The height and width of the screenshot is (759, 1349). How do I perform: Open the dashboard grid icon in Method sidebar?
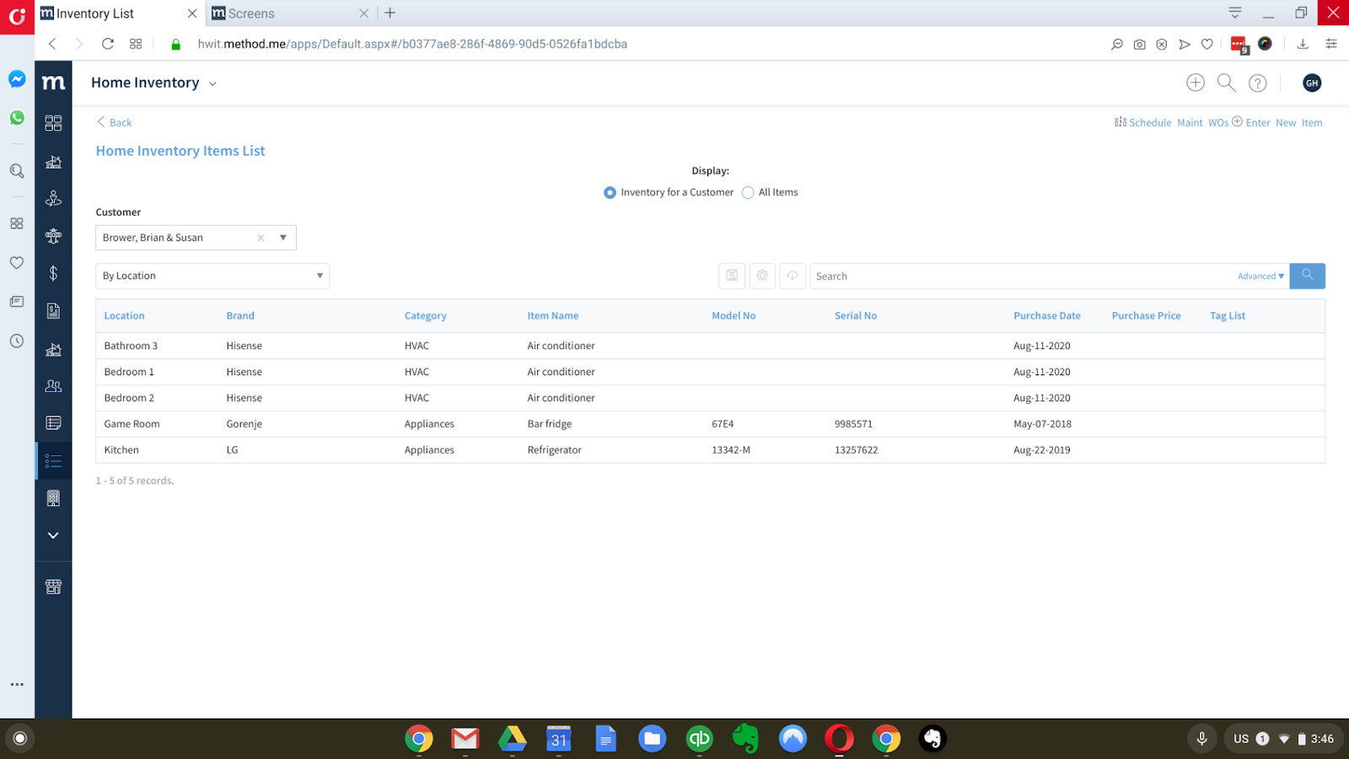(x=53, y=123)
